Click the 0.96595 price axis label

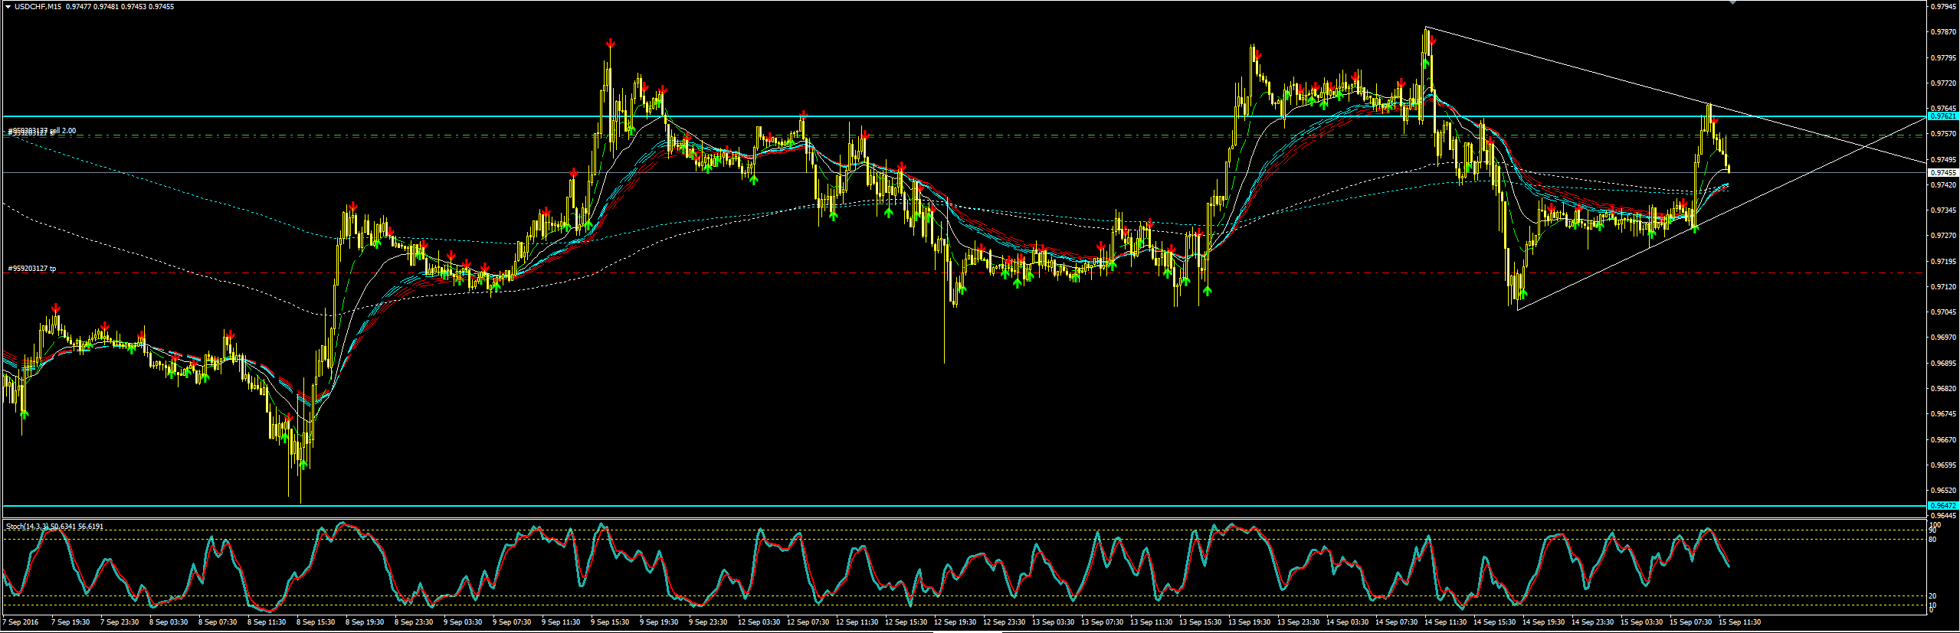click(x=1944, y=465)
